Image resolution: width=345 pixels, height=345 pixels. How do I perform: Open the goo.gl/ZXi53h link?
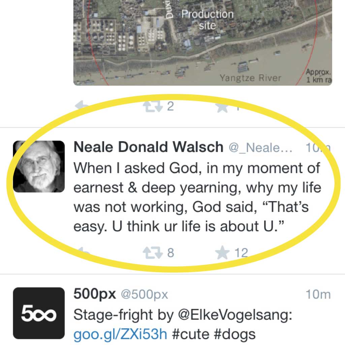(120, 334)
